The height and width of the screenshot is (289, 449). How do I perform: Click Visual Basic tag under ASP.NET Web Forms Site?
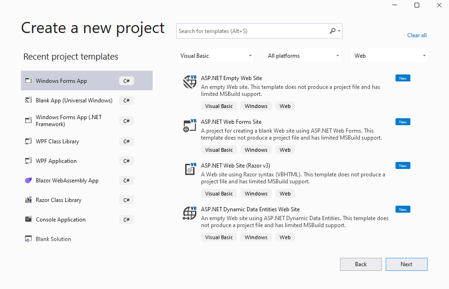pos(219,150)
